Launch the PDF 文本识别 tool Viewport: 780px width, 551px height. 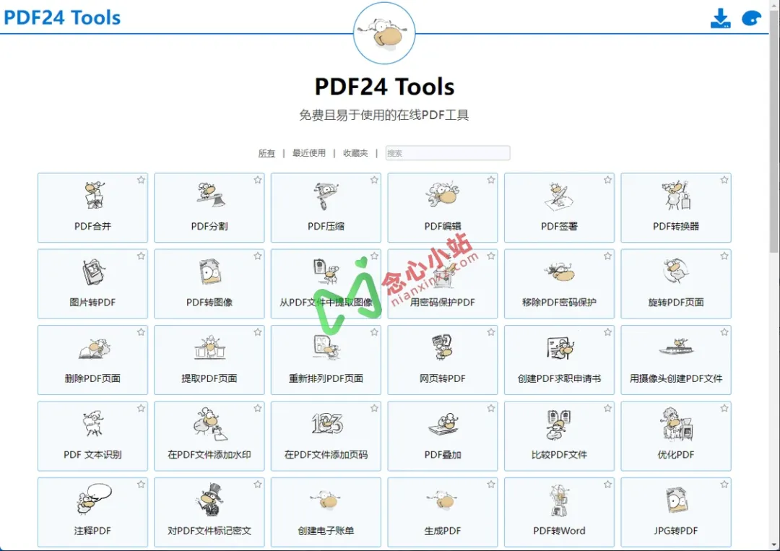pos(92,436)
